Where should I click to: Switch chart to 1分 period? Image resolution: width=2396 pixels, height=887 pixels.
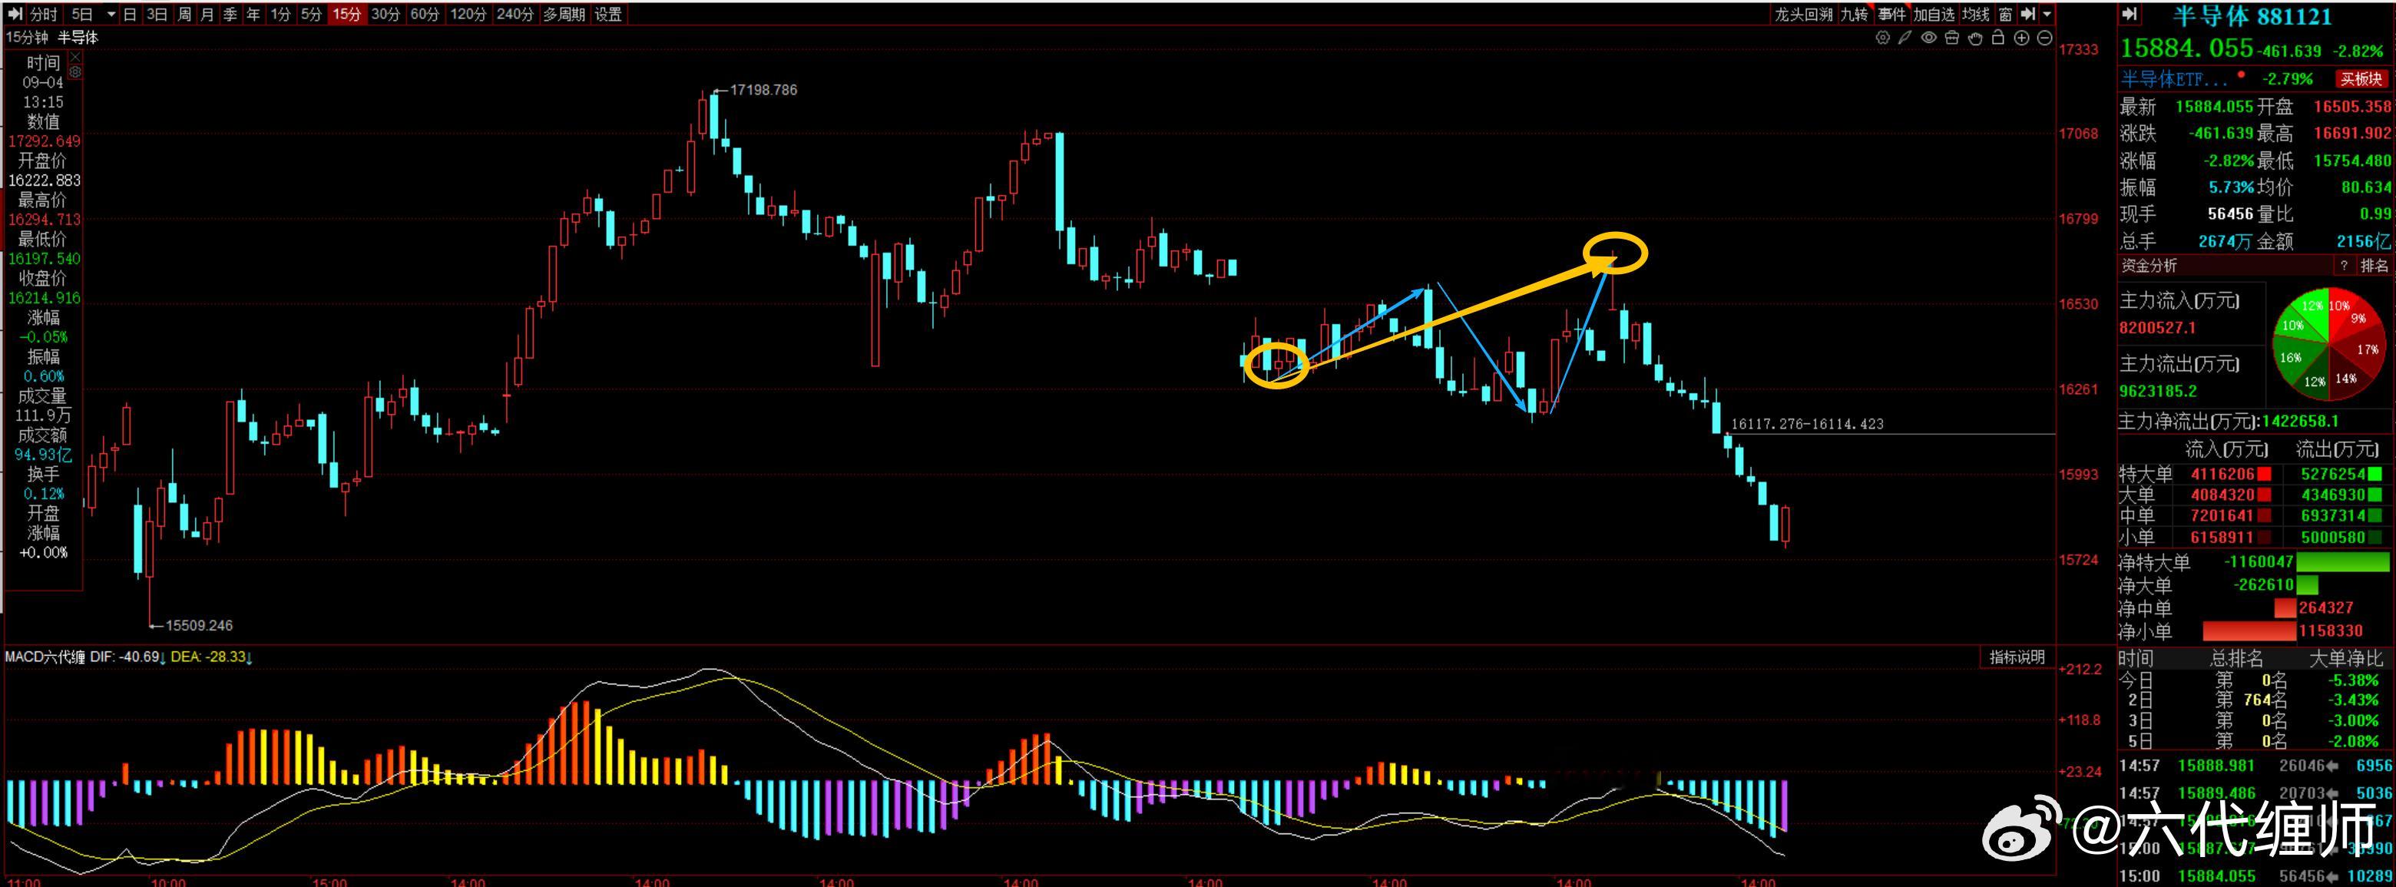(280, 14)
